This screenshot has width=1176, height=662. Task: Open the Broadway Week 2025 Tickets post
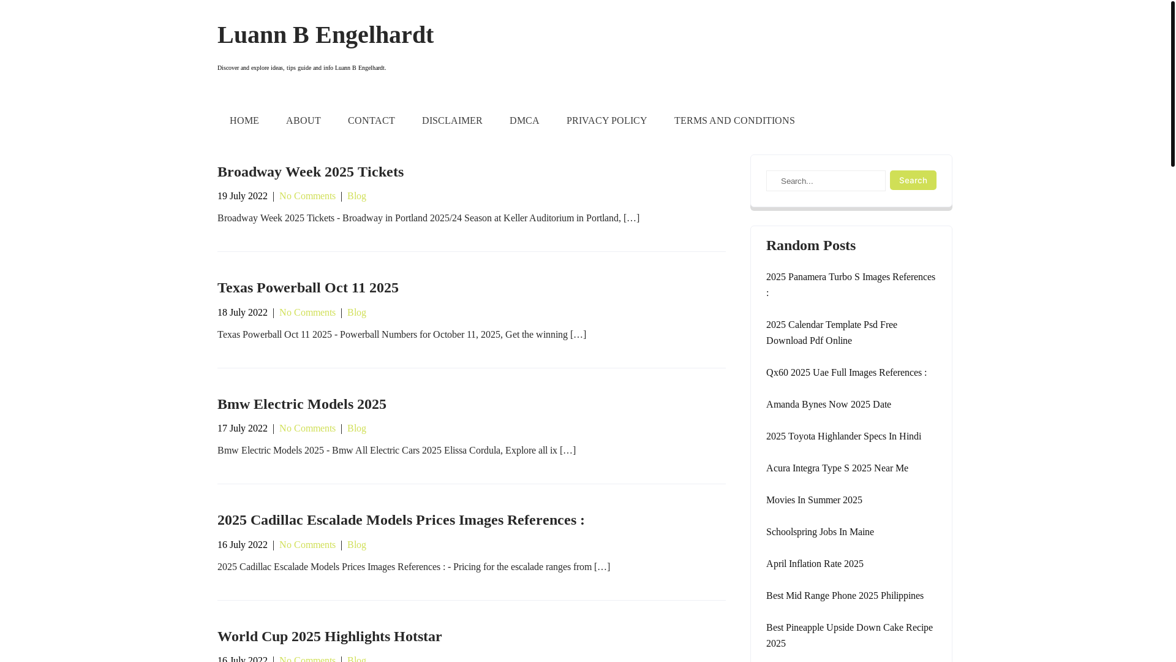click(311, 172)
